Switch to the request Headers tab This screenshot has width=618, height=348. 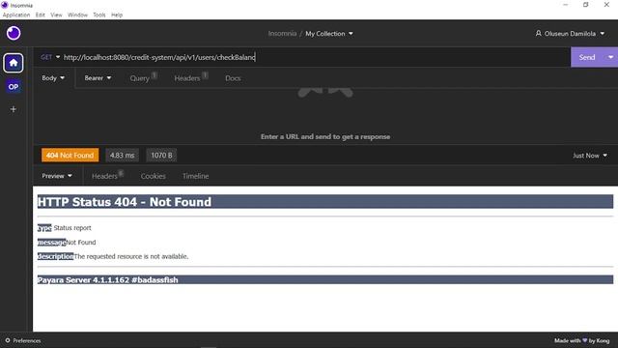[x=191, y=77]
